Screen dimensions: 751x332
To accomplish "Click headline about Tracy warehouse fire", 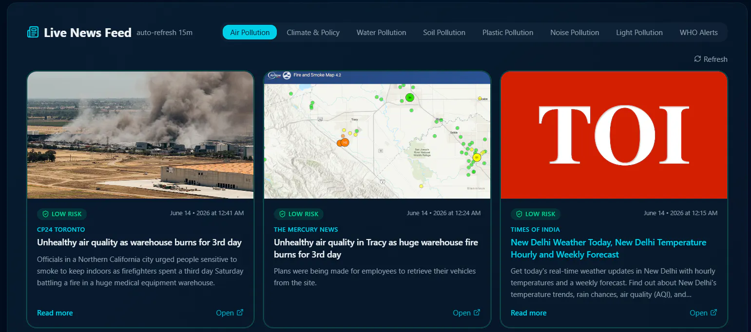I will pos(376,248).
